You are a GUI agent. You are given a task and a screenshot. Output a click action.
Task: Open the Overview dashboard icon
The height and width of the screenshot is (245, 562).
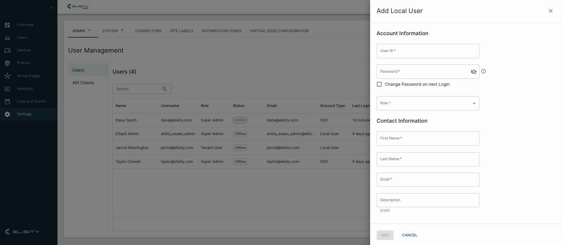tap(7, 25)
